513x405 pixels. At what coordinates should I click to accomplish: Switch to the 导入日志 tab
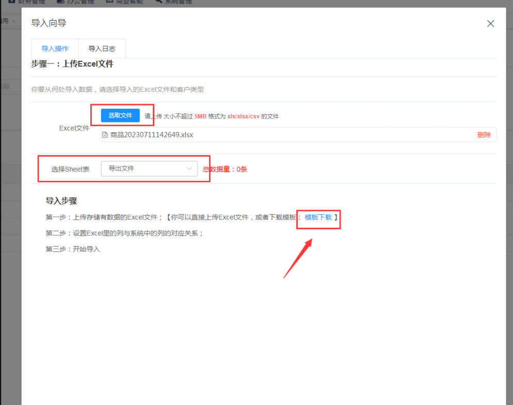pyautogui.click(x=102, y=48)
